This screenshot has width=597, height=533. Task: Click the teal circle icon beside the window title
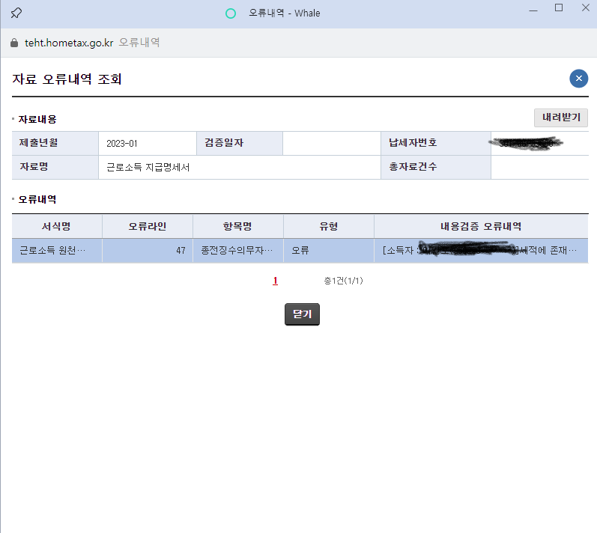(231, 13)
